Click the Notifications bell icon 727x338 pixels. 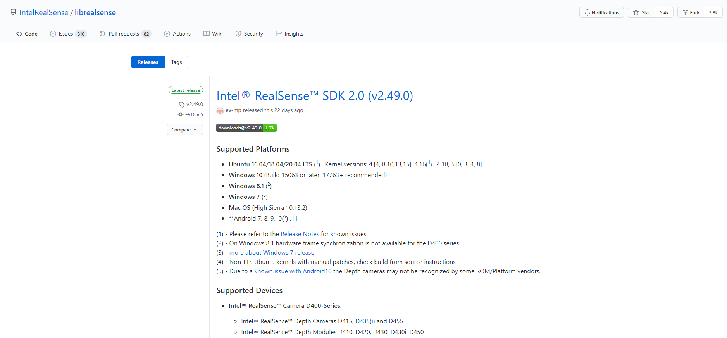[x=587, y=12]
